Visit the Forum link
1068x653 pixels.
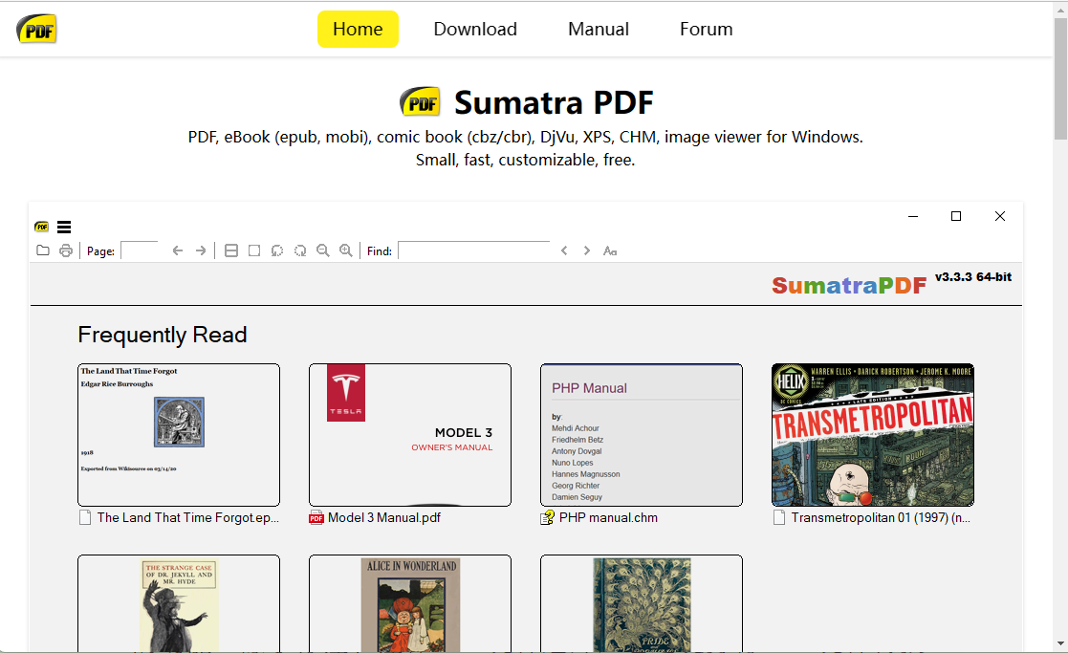pyautogui.click(x=707, y=30)
